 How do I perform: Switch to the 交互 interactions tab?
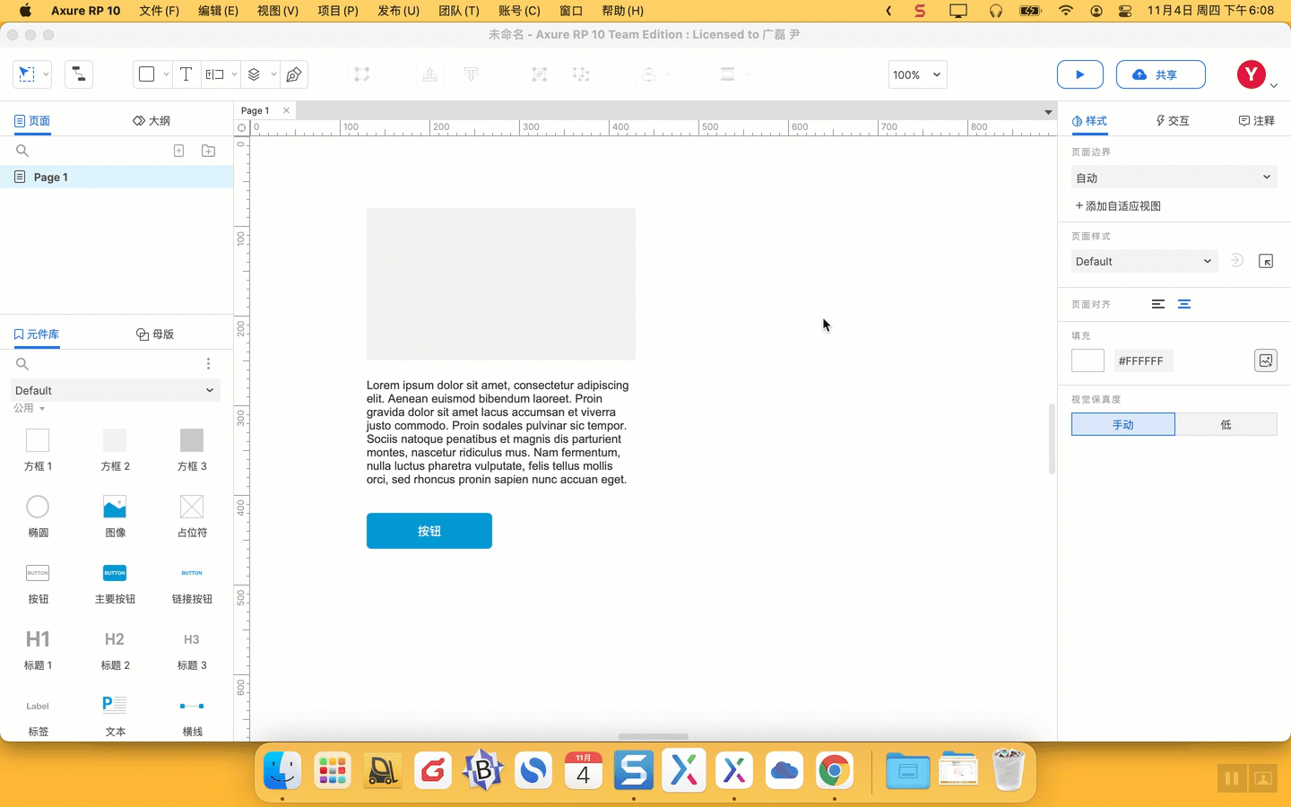click(x=1173, y=120)
